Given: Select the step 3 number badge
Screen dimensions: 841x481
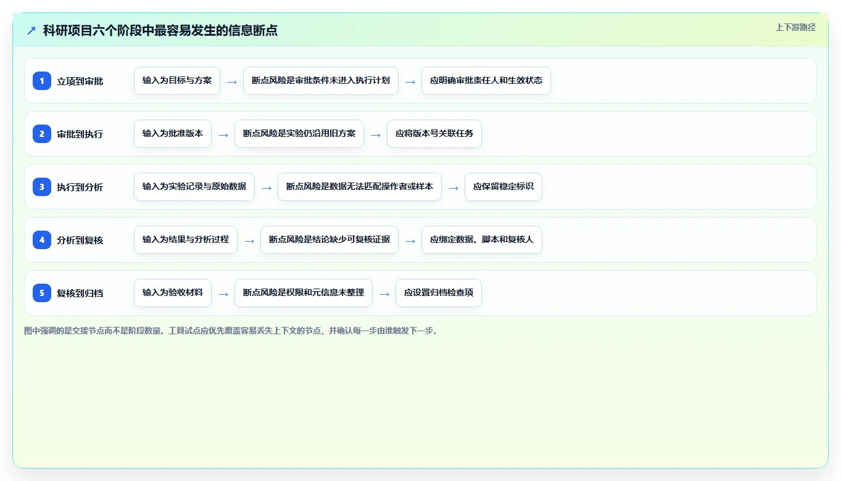Looking at the screenshot, I should (42, 187).
